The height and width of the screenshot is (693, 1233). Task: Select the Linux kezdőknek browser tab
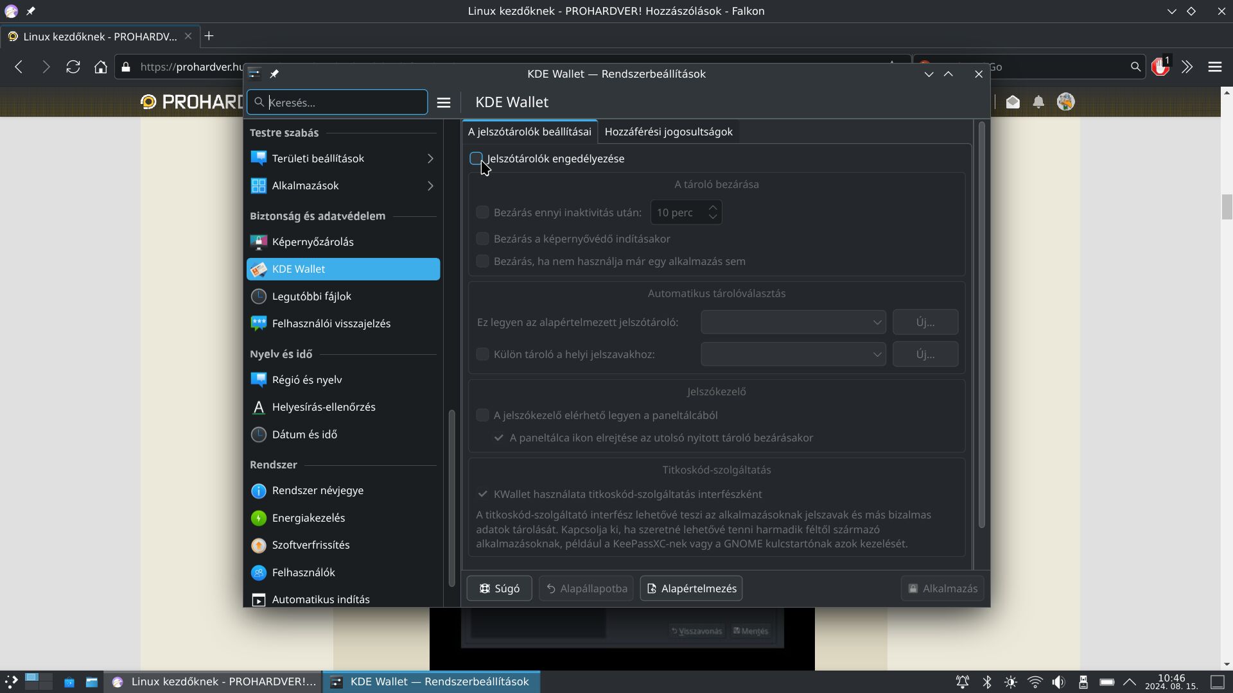point(100,37)
